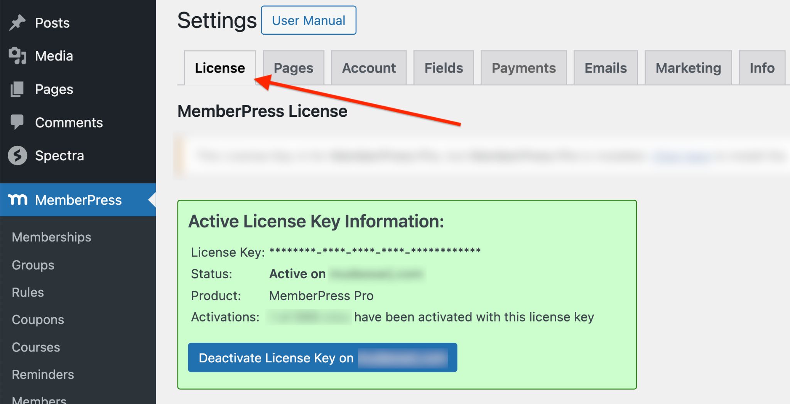Click the 'MemberPress Pro' product text
Image resolution: width=790 pixels, height=404 pixels.
coord(321,296)
